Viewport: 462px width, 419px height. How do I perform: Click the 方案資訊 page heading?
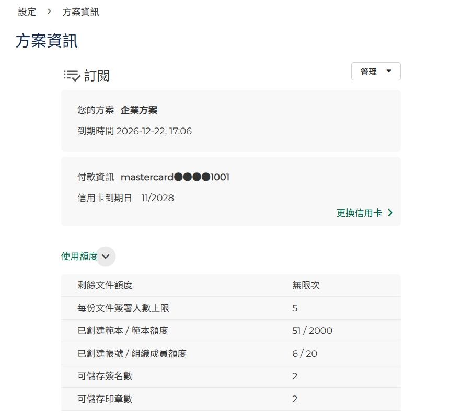pos(47,41)
